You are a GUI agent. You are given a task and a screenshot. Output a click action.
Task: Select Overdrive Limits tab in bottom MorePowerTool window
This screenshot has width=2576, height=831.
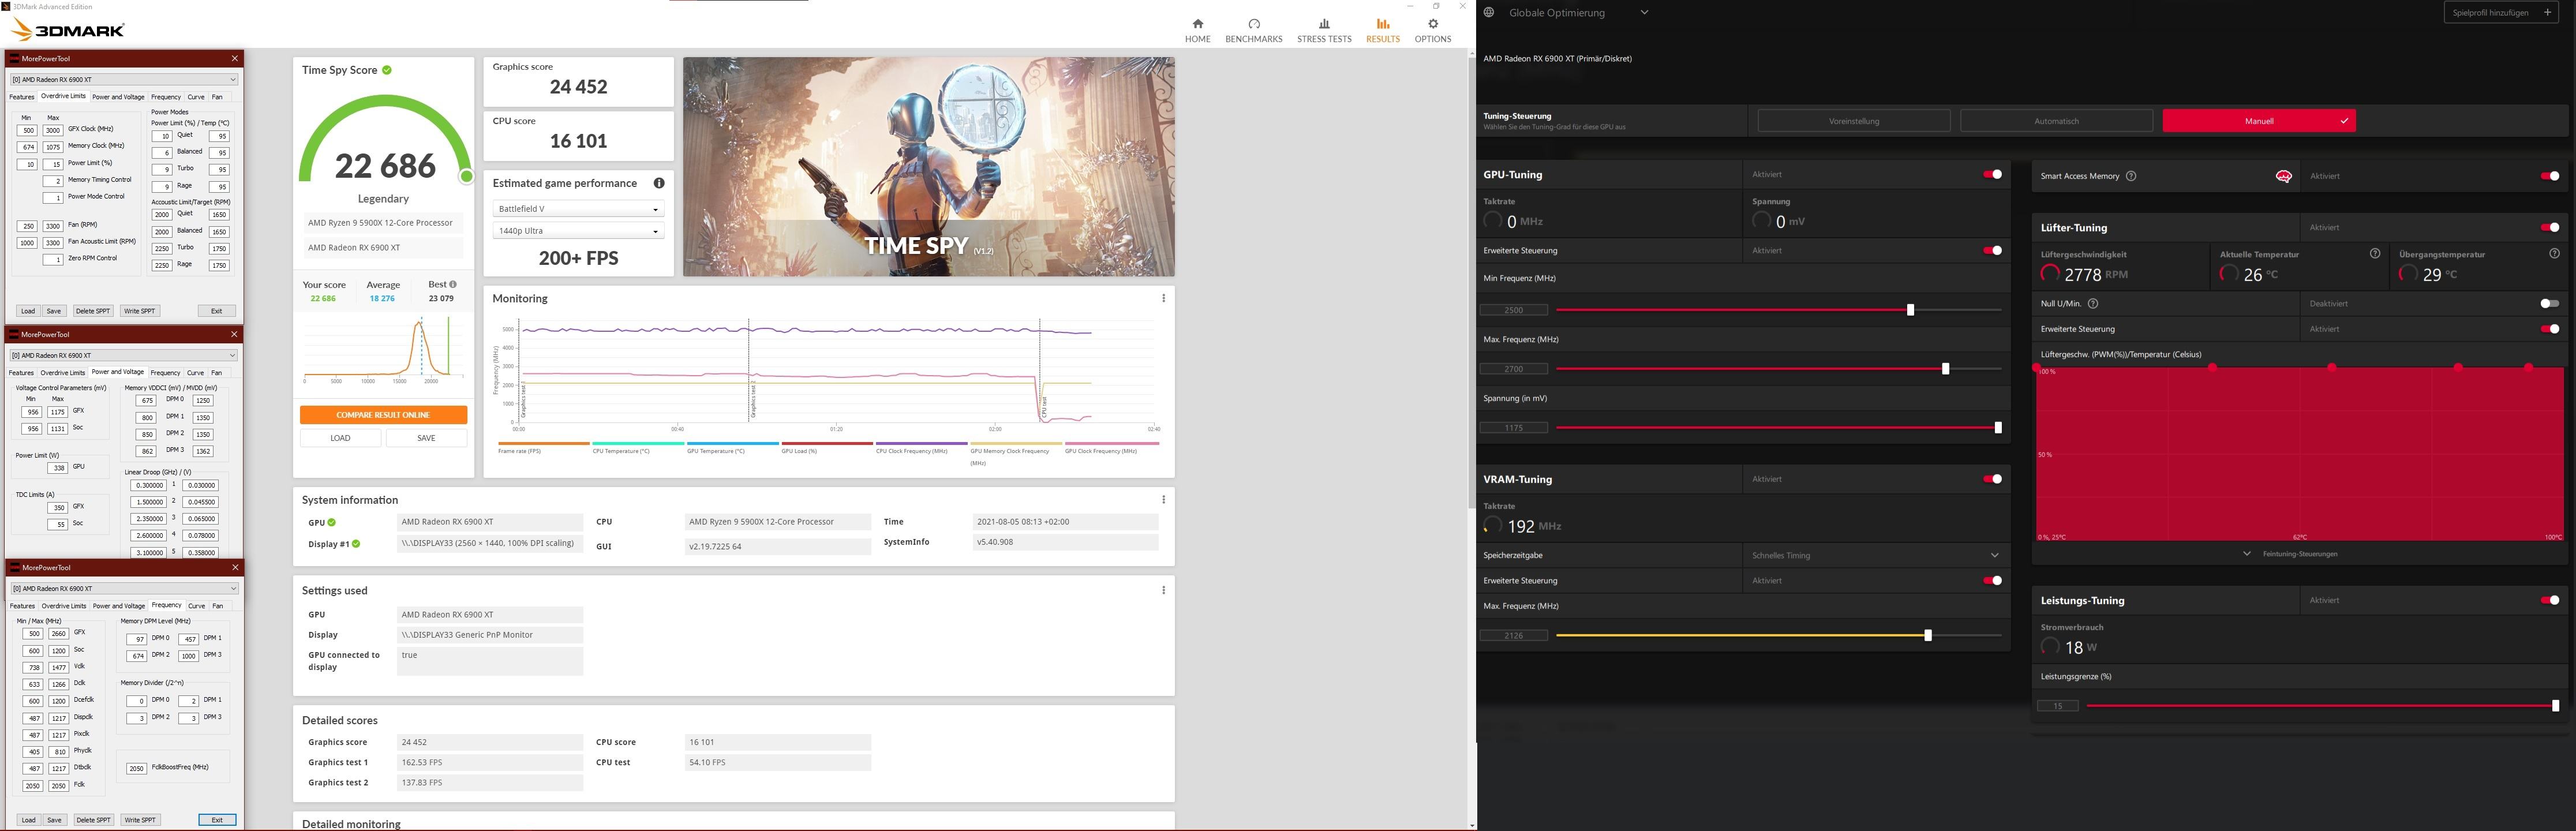pos(64,606)
